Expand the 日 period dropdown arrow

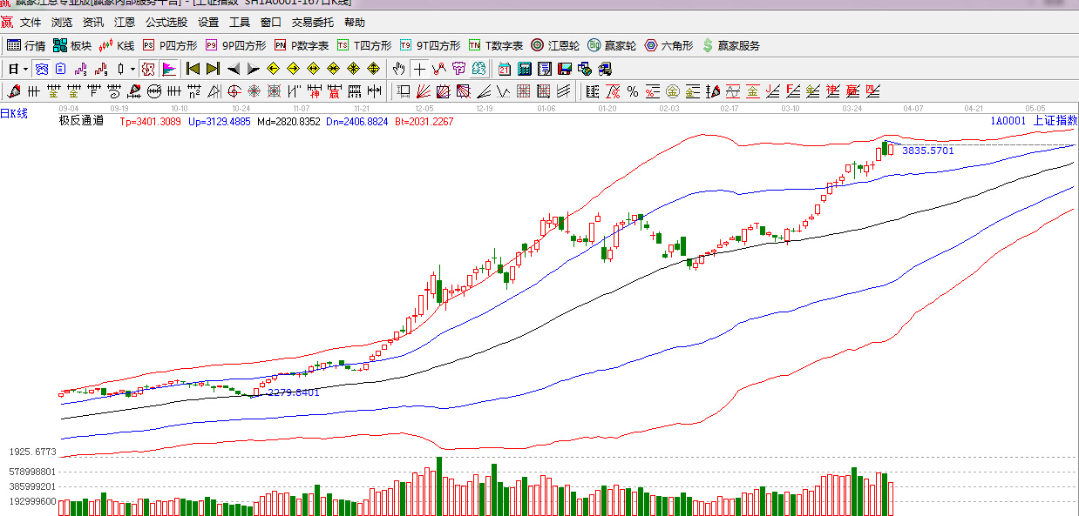pyautogui.click(x=25, y=69)
